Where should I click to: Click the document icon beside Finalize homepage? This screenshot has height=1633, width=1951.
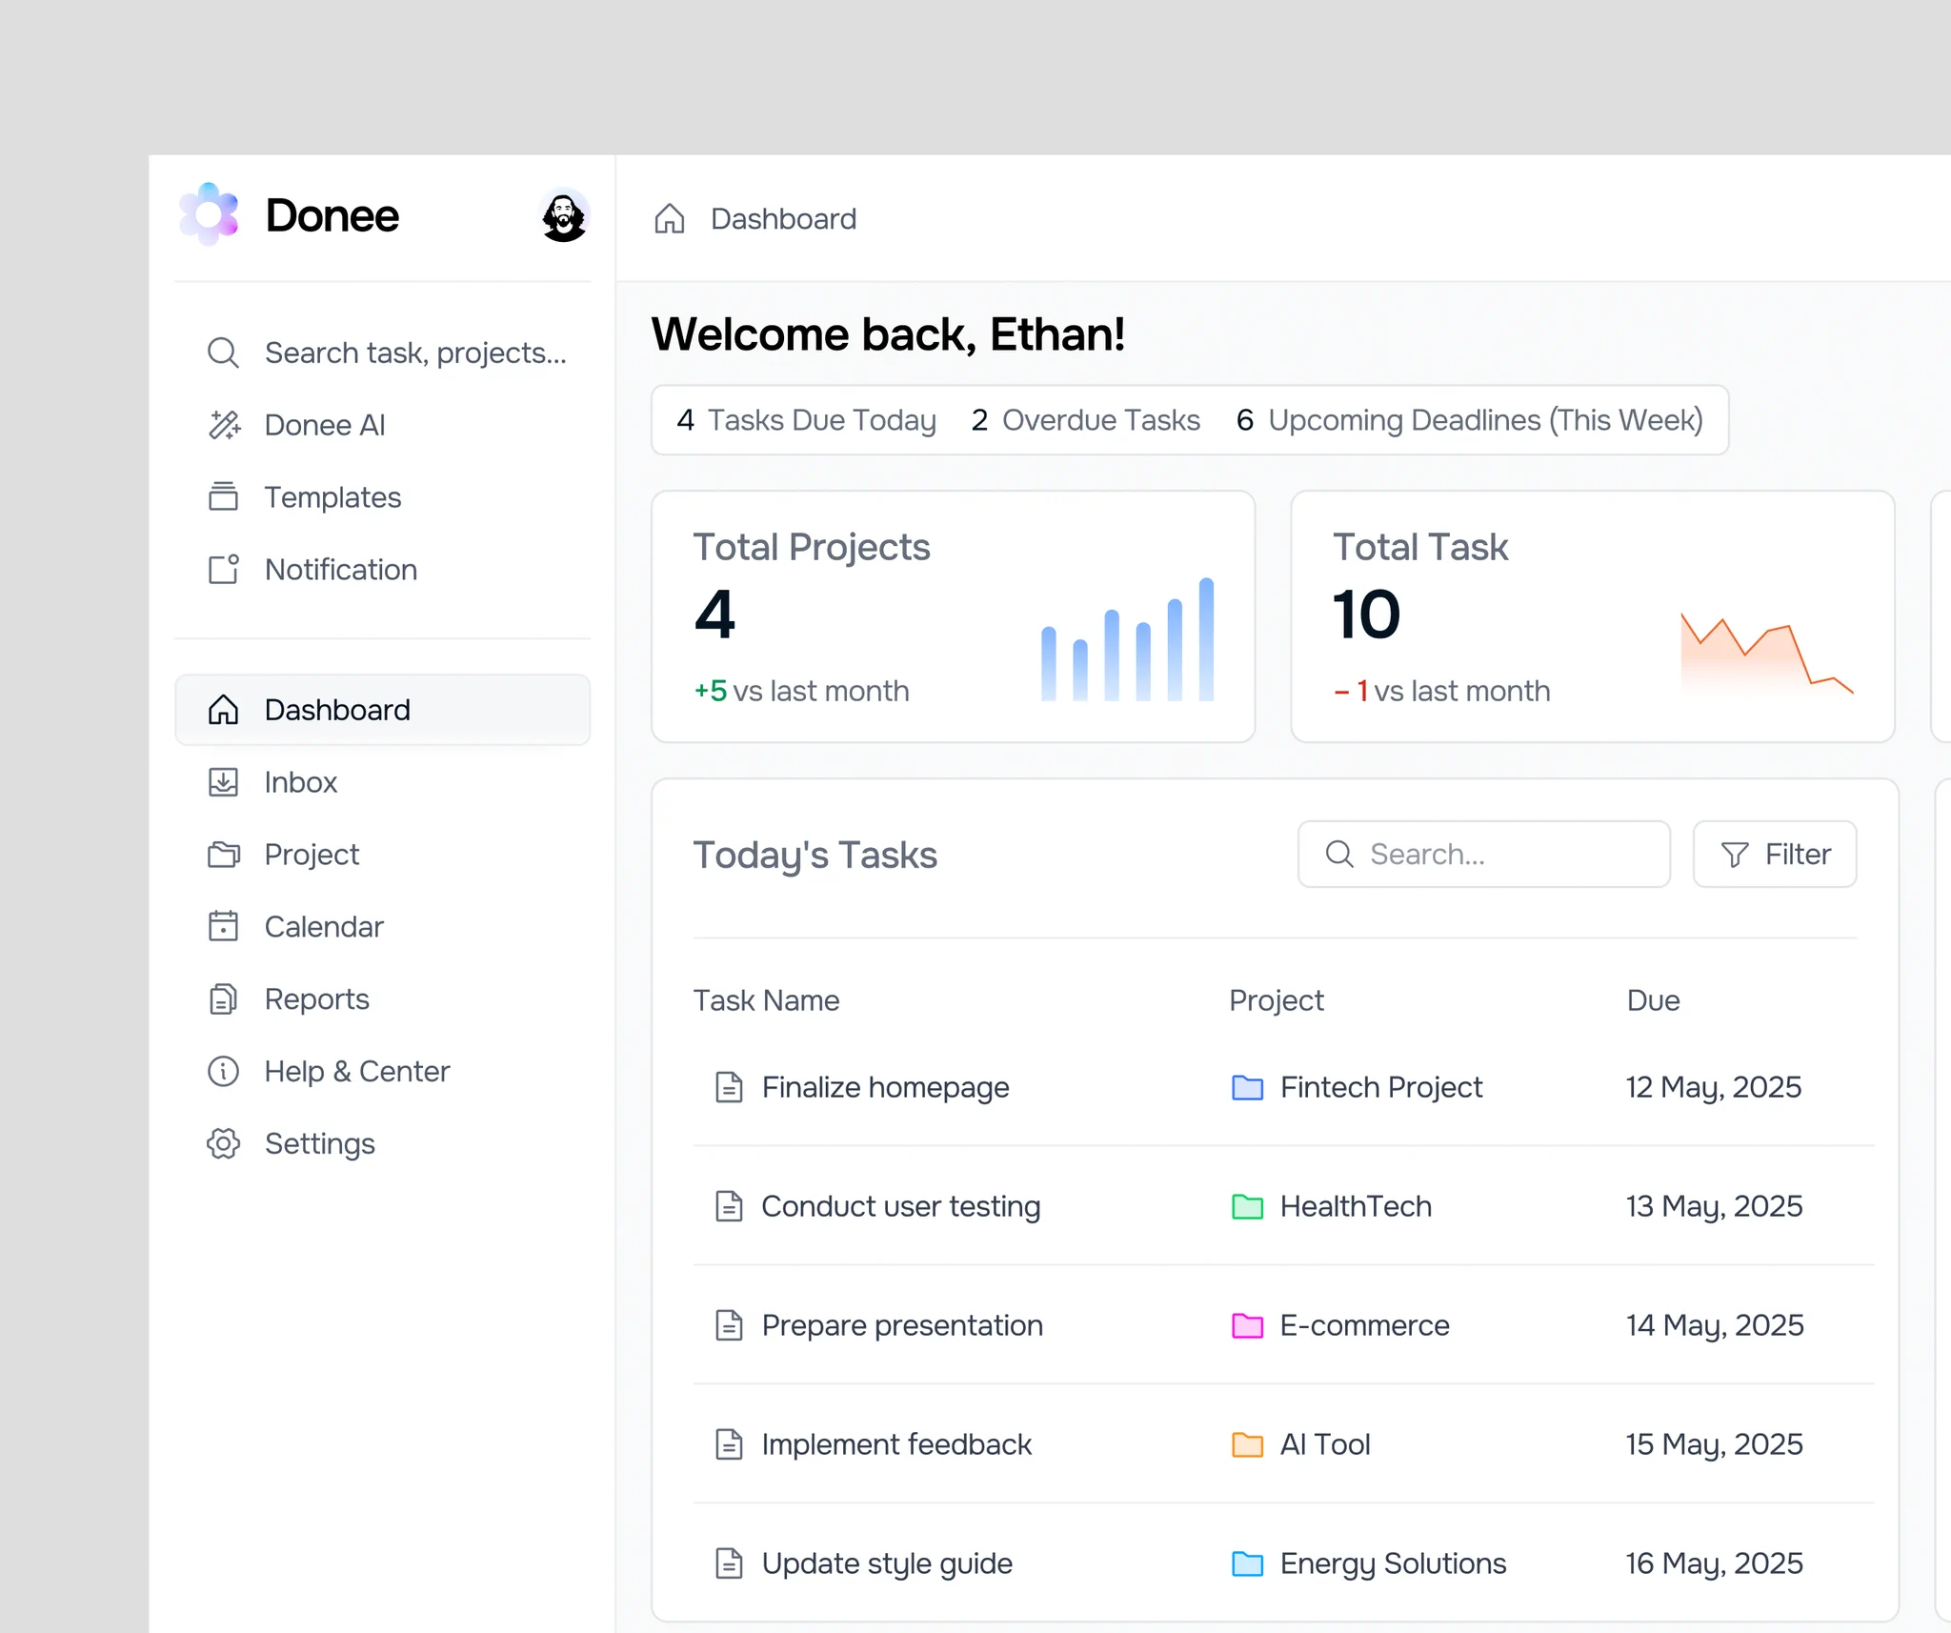tap(729, 1087)
